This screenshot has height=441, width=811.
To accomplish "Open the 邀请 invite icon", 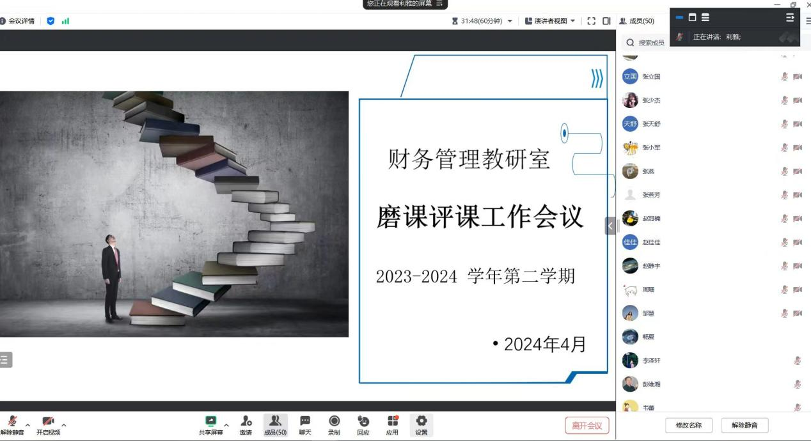I will click(x=246, y=421).
